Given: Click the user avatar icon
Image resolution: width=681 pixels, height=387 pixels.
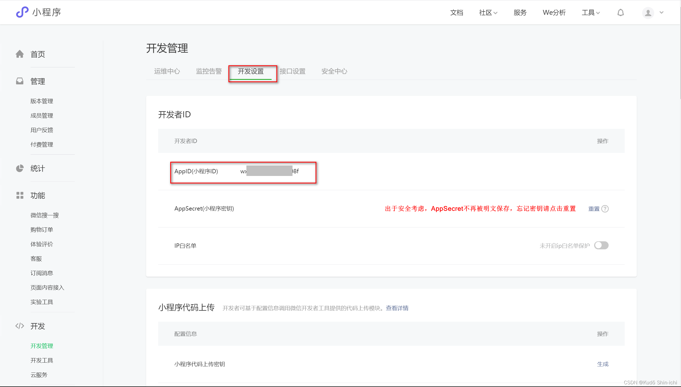Looking at the screenshot, I should (x=648, y=13).
